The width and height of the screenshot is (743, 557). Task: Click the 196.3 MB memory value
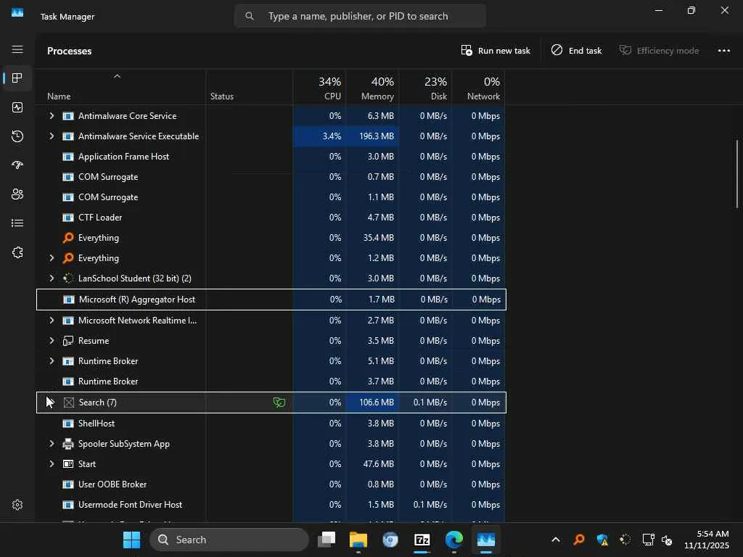click(377, 136)
